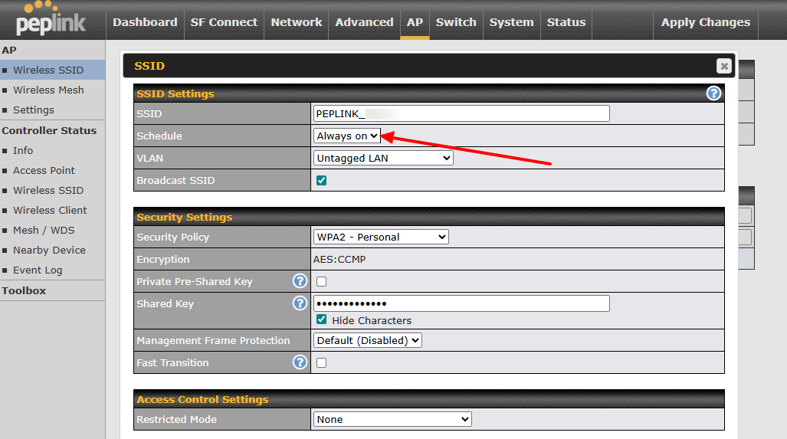The width and height of the screenshot is (787, 439).
Task: Open the SSID Settings help icon
Action: 713,93
